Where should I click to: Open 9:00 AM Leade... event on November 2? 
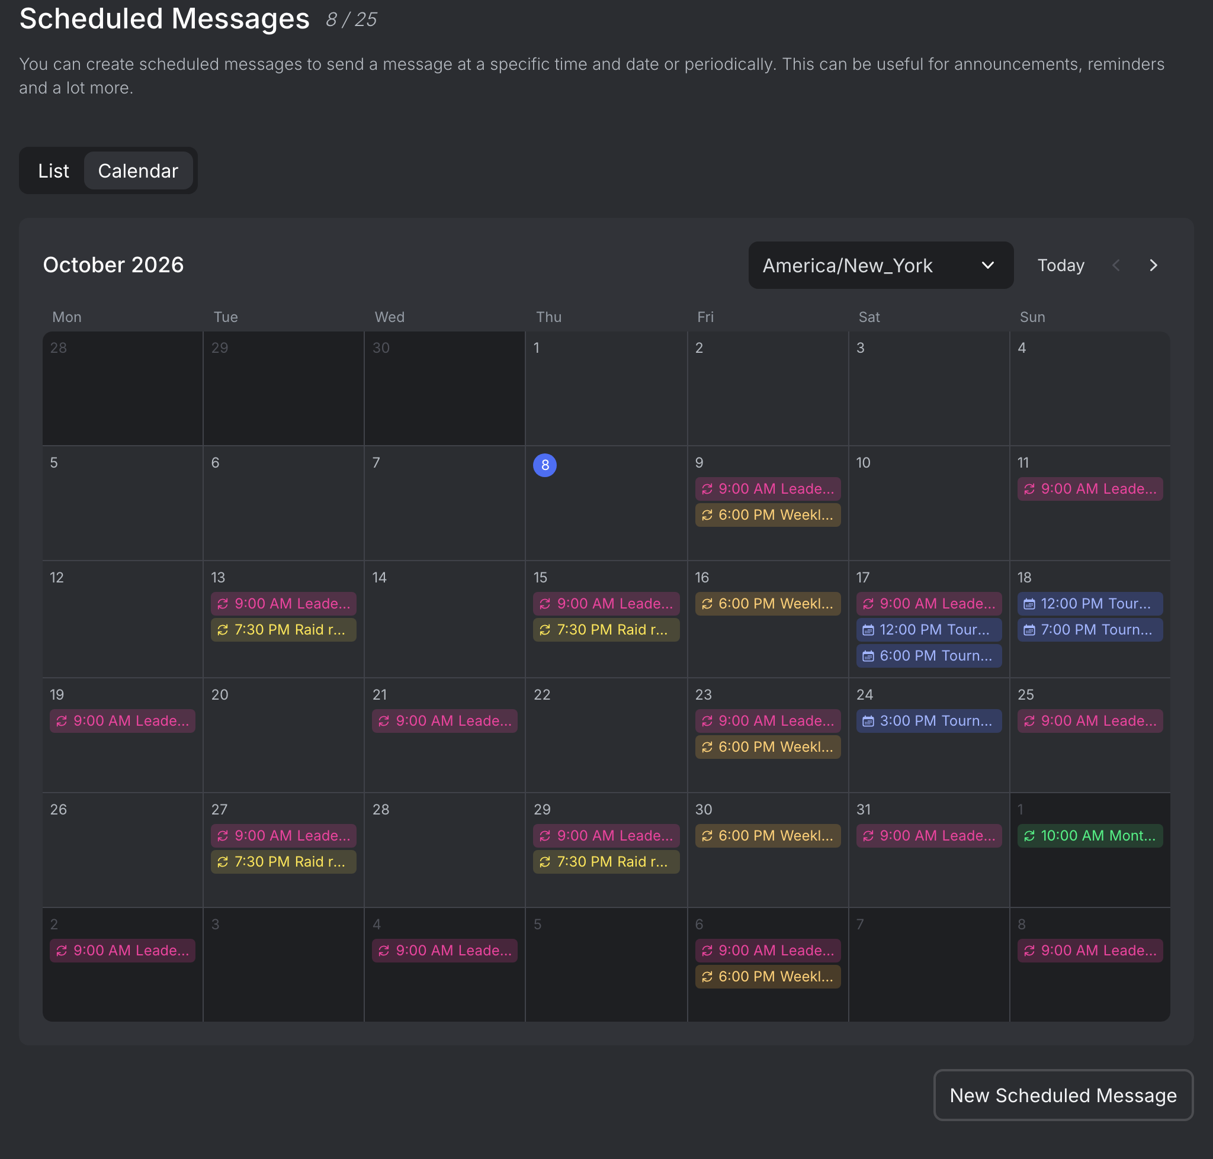click(123, 950)
